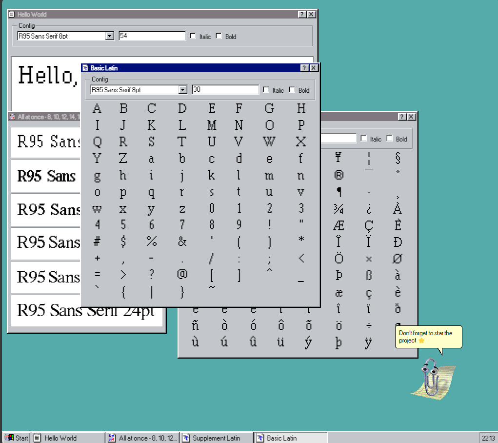498x443 pixels.
Task: Click the All at once taskbar button
Action: [x=142, y=438]
